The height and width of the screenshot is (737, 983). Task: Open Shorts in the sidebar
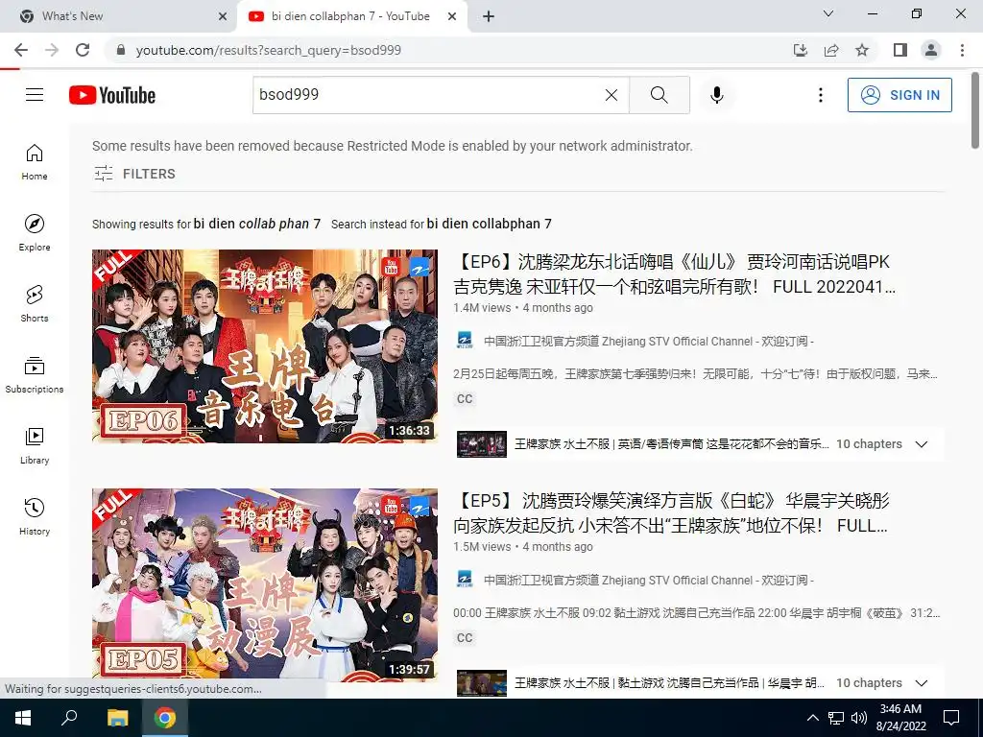coord(35,303)
